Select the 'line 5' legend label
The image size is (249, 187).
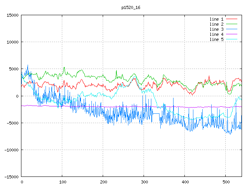[217, 39]
